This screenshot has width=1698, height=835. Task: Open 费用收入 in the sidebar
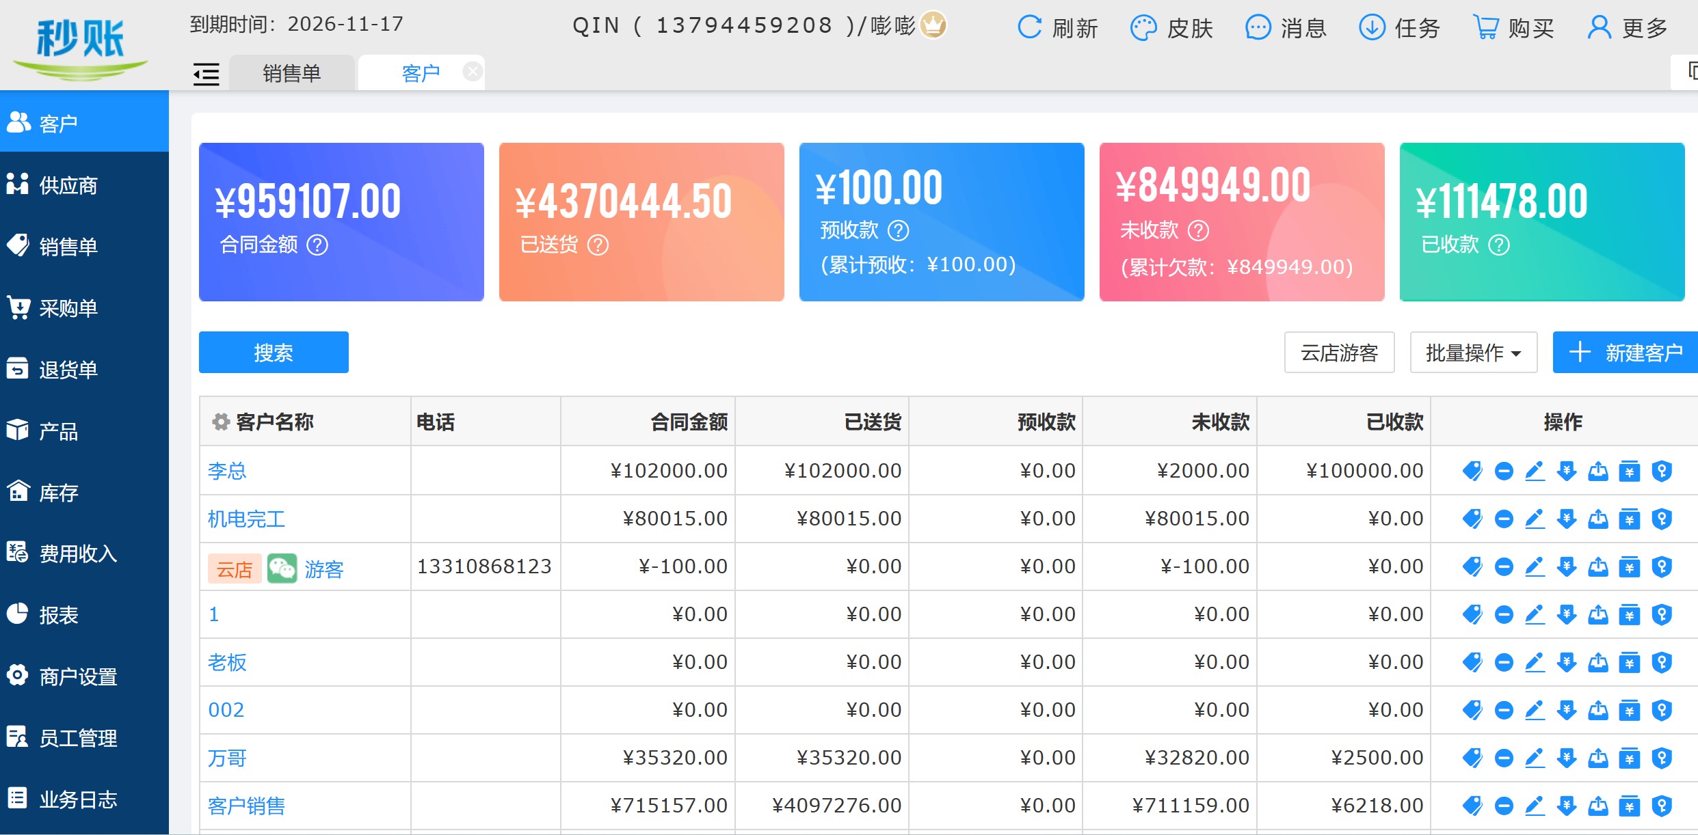click(84, 553)
